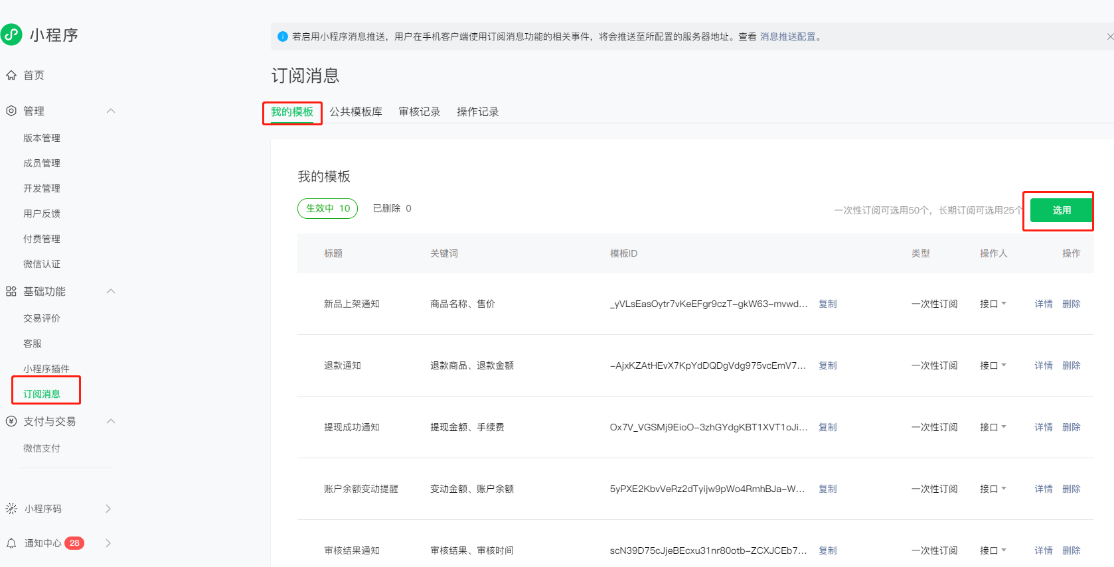Open the 消息推送配置 link
The width and height of the screenshot is (1114, 567).
787,36
